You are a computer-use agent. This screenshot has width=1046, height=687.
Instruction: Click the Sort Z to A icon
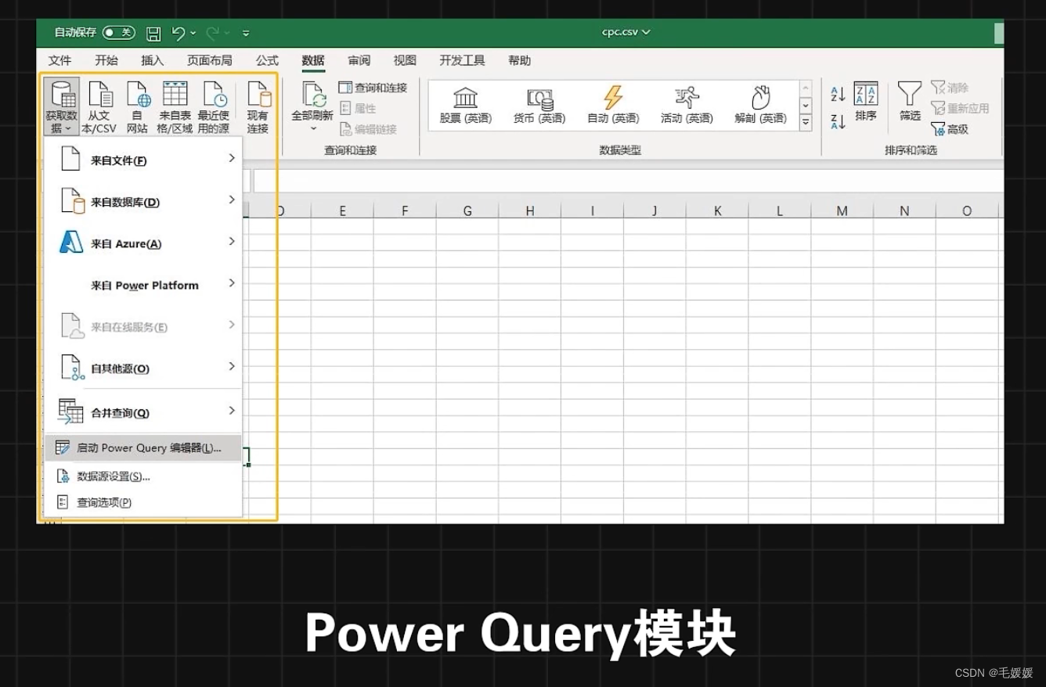pos(837,121)
